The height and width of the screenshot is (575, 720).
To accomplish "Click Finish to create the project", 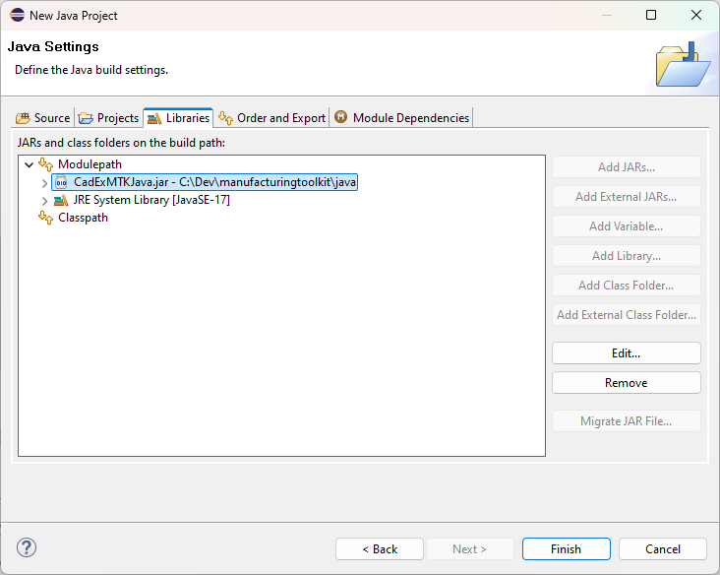I will pos(566,549).
